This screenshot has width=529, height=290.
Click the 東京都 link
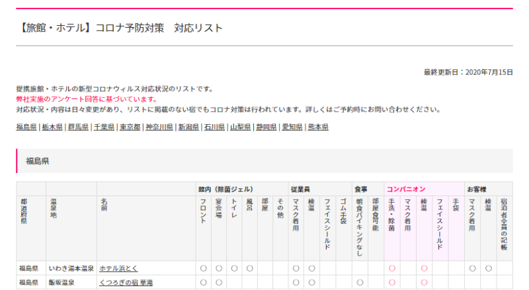pos(130,127)
